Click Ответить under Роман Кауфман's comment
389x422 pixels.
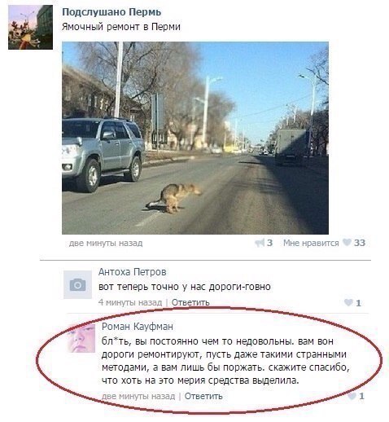[x=203, y=396]
